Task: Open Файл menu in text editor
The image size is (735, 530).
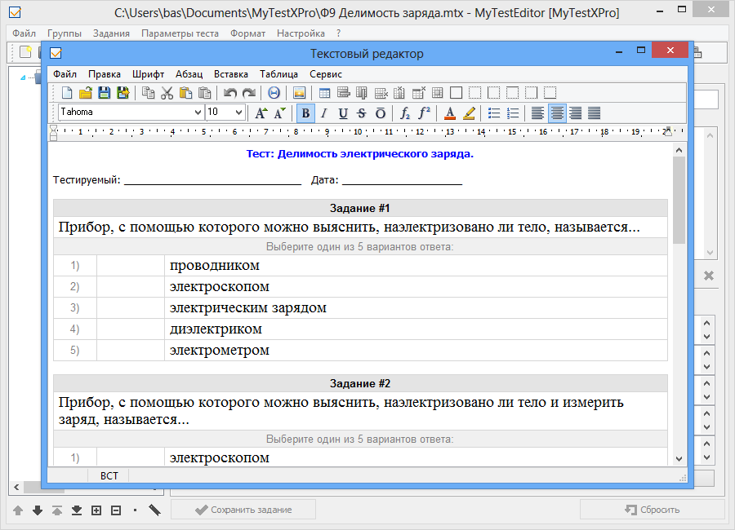Action: [x=65, y=74]
